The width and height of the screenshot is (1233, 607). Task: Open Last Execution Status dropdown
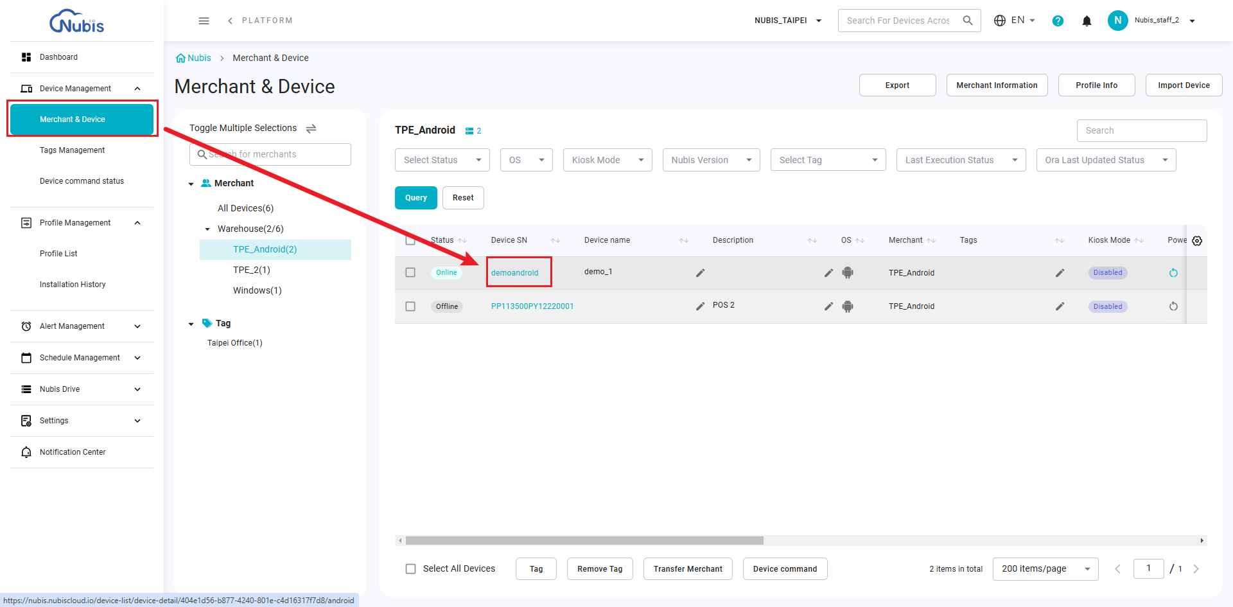pos(961,160)
